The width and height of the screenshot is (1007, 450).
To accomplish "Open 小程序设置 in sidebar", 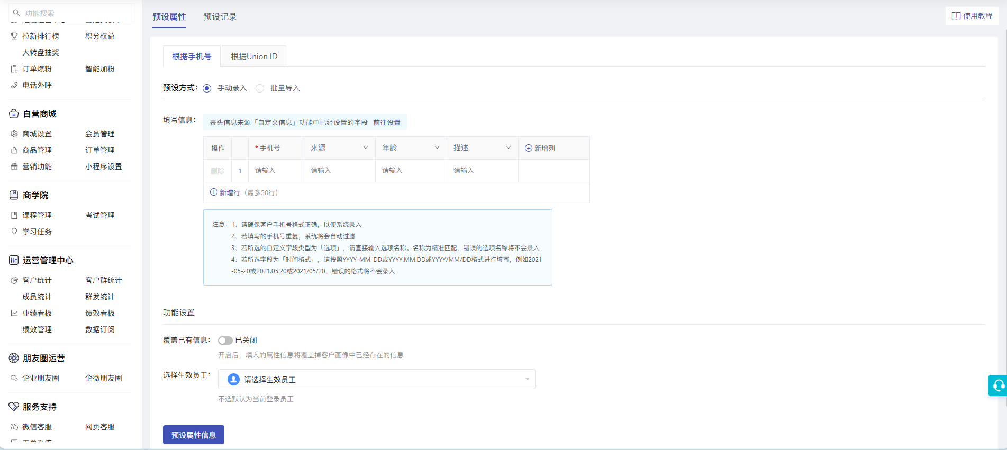I will pos(104,167).
